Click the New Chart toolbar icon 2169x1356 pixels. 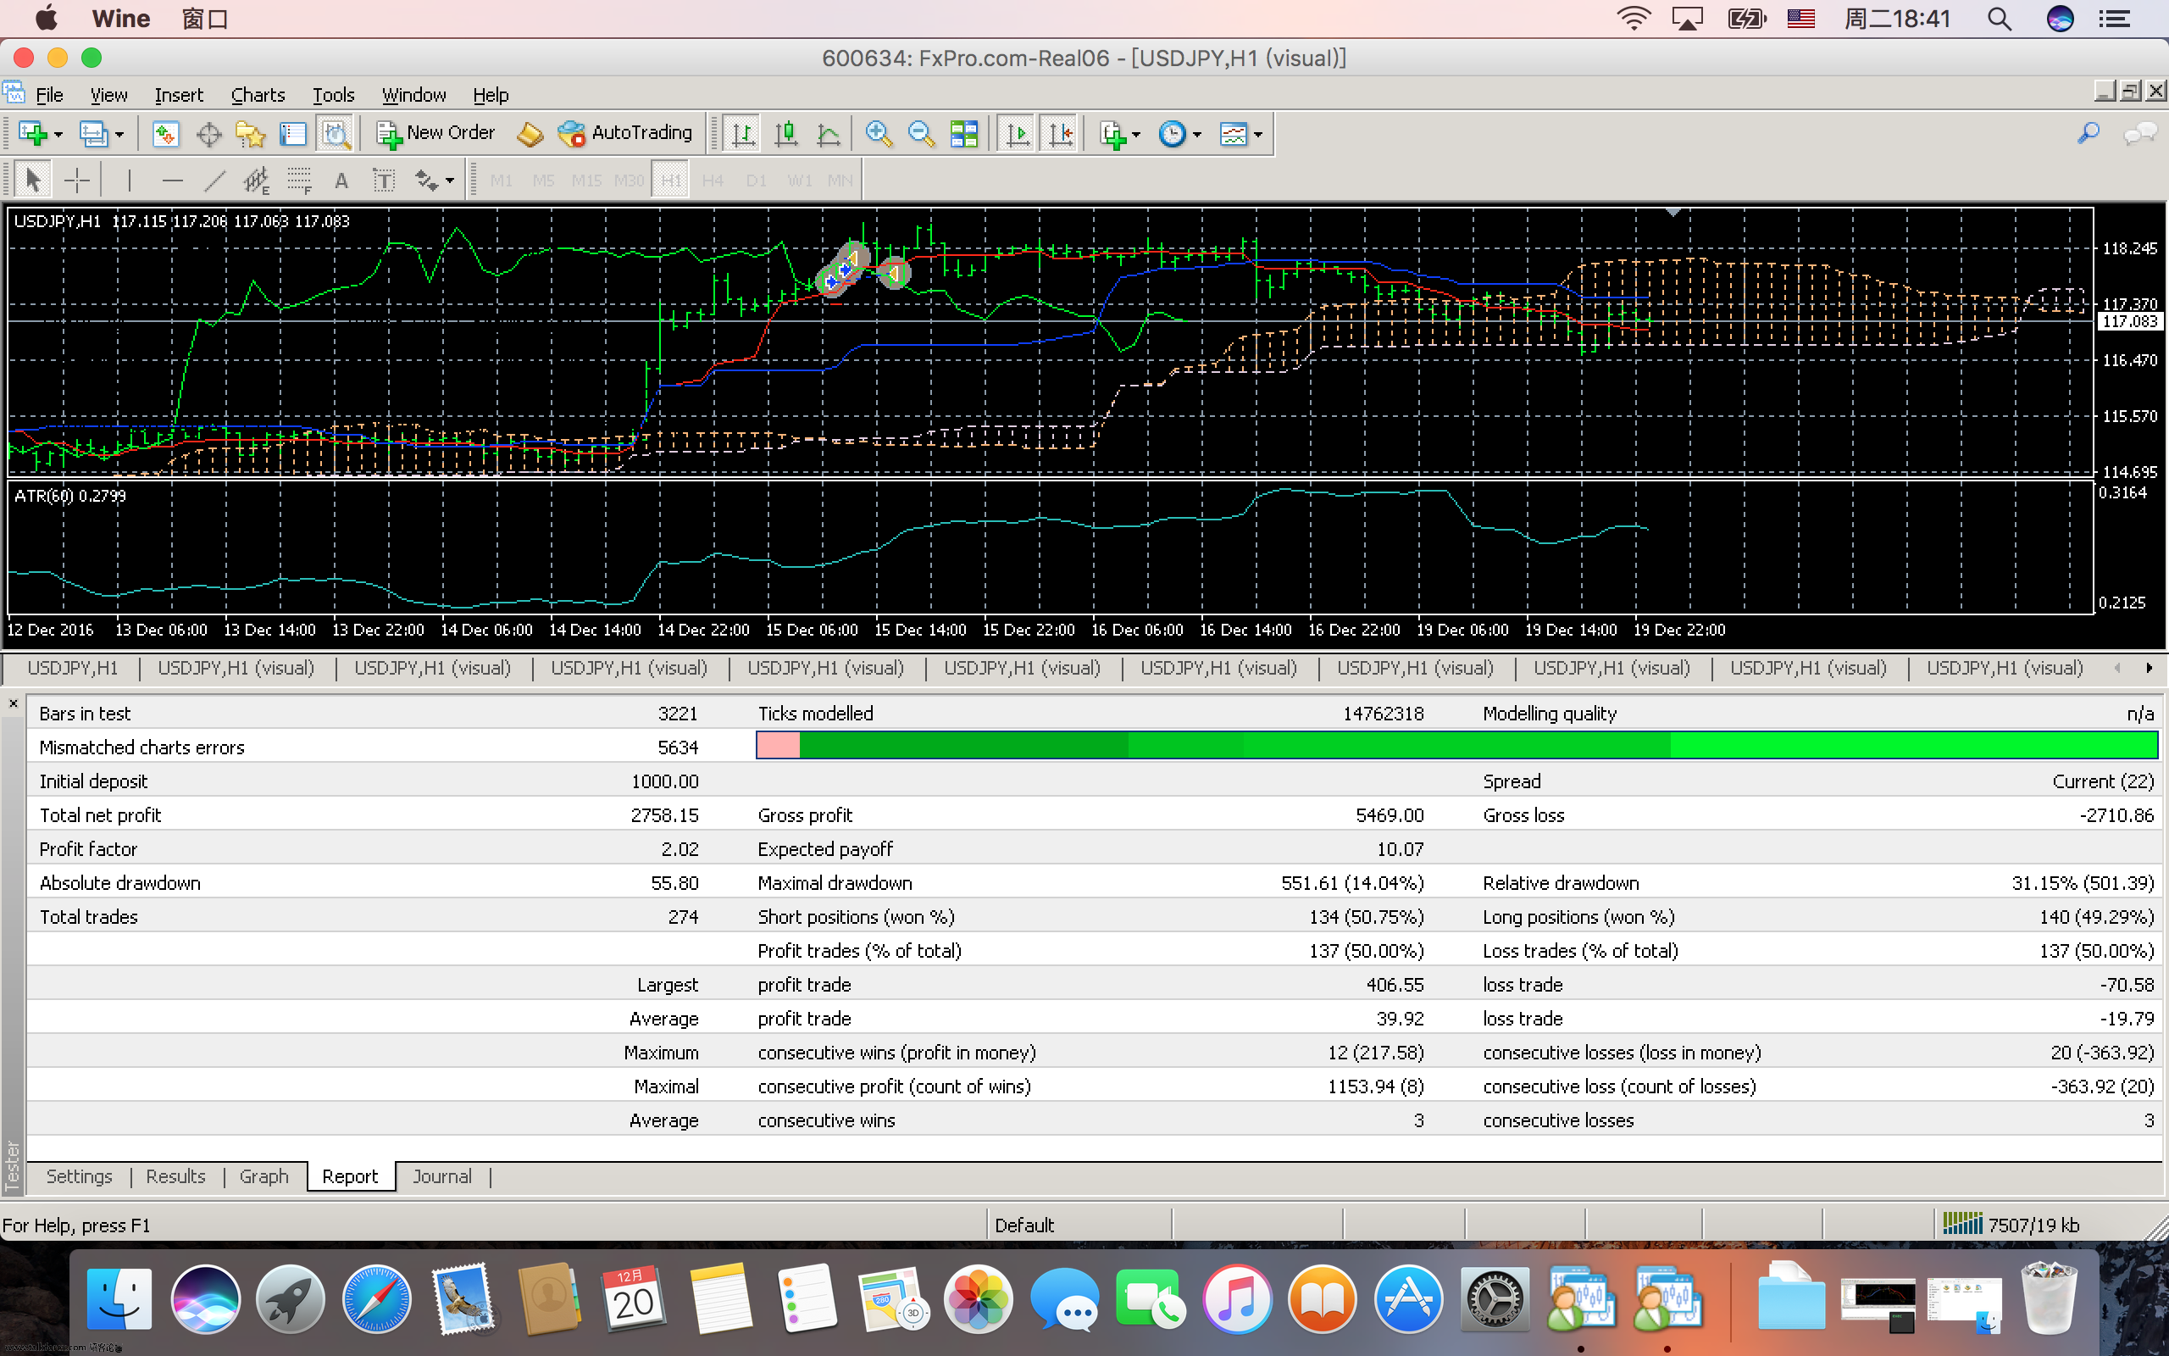[32, 135]
